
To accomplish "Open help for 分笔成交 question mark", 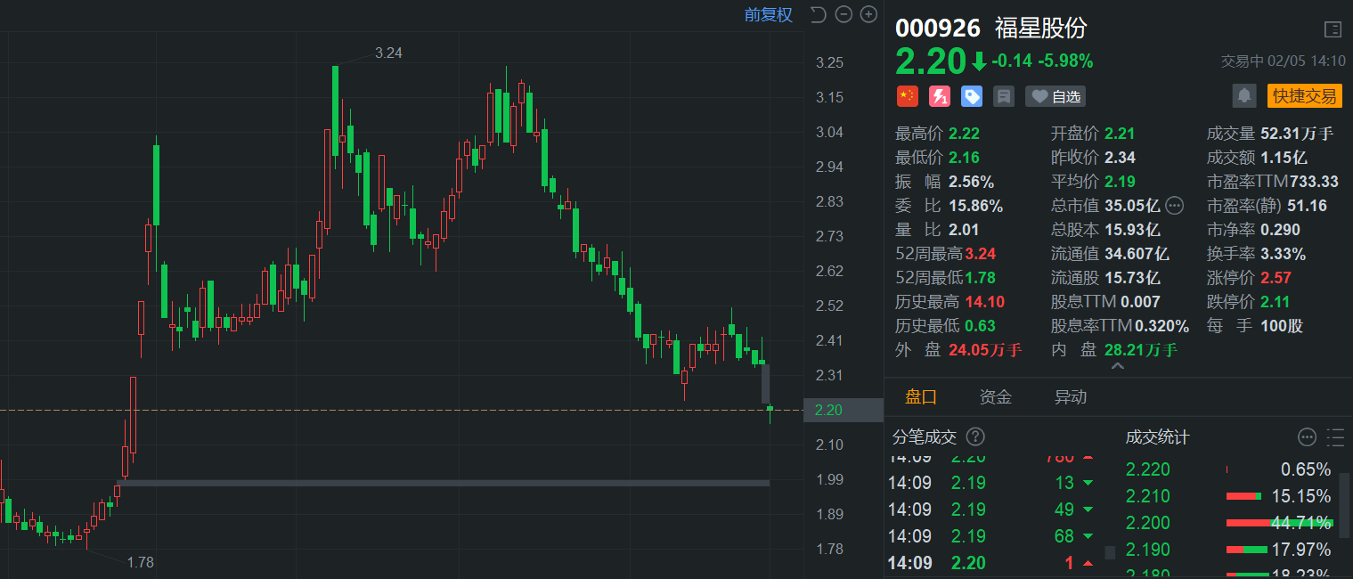I will click(975, 436).
